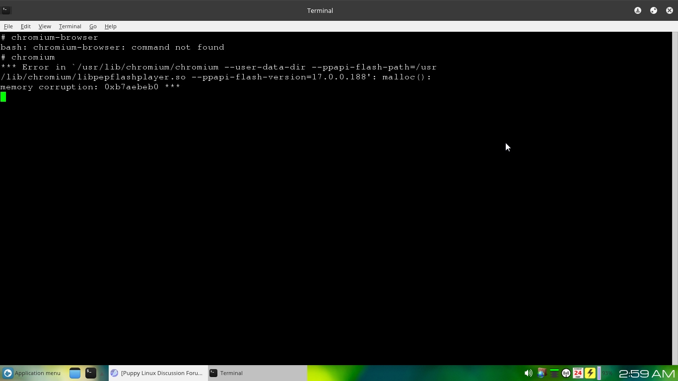Click the green network monitor tray icon
Image resolution: width=678 pixels, height=381 pixels.
point(554,373)
